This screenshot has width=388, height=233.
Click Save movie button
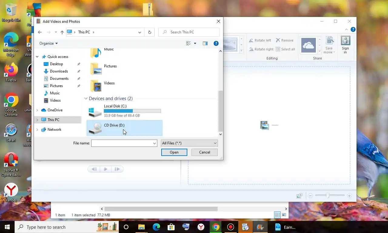[329, 45]
